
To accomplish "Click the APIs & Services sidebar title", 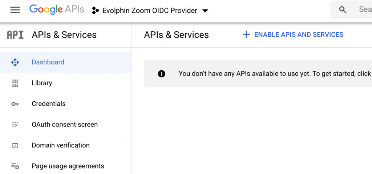I will pos(64,35).
